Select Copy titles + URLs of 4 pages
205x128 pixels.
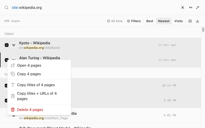[39, 96]
